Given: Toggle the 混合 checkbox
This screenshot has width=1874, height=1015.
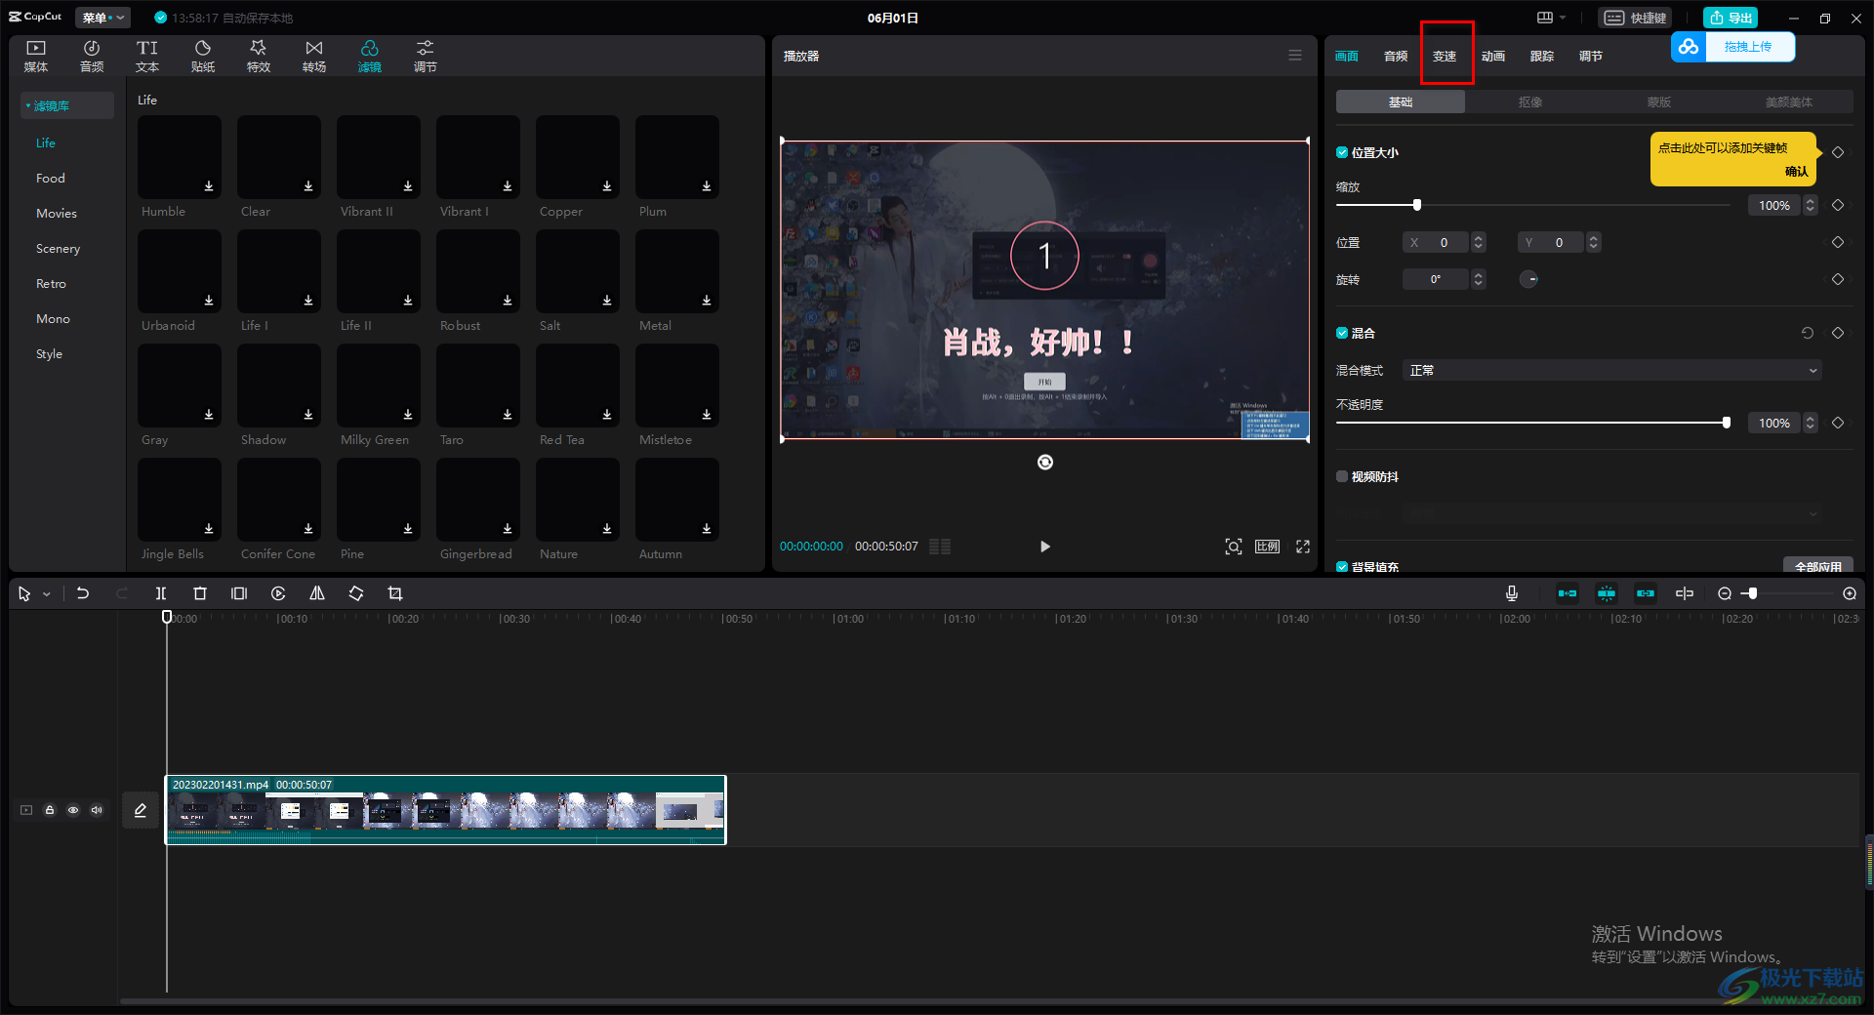Looking at the screenshot, I should point(1342,333).
